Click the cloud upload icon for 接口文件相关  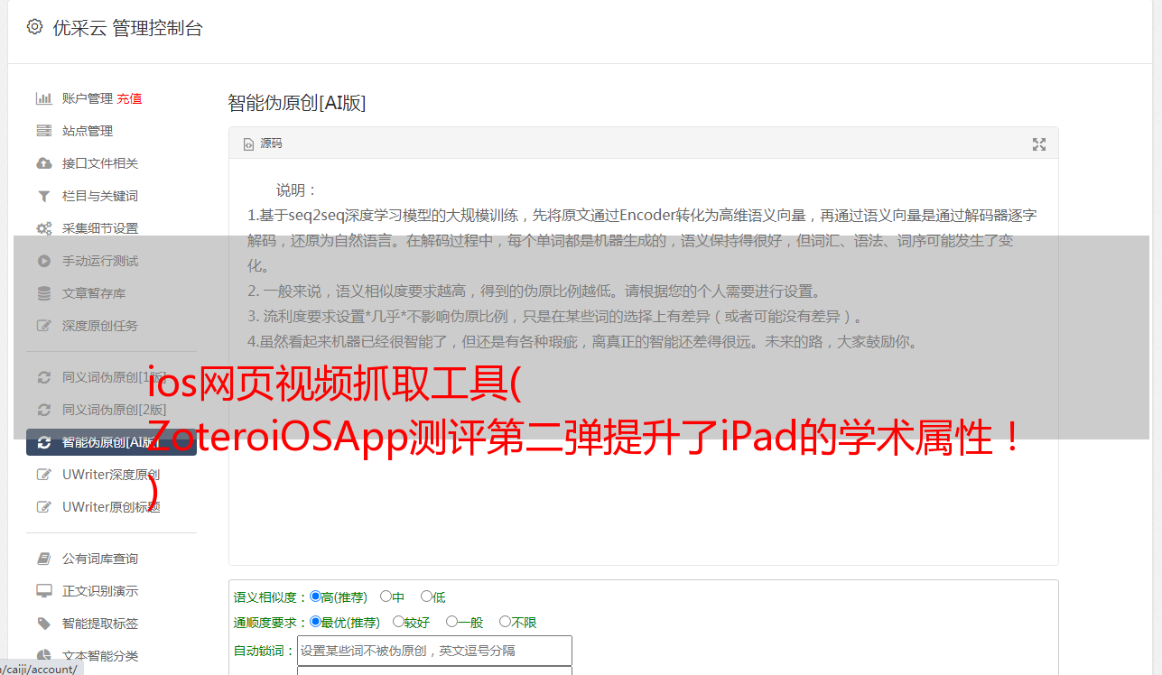(x=43, y=163)
